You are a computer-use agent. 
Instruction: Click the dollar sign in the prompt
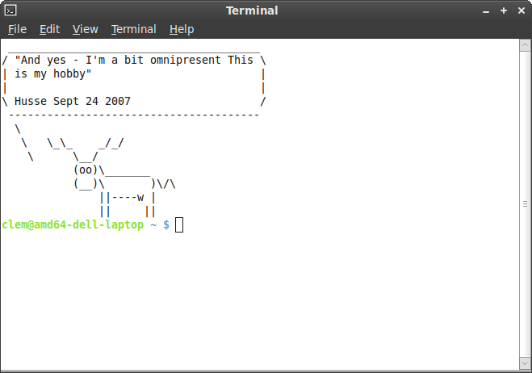(166, 224)
